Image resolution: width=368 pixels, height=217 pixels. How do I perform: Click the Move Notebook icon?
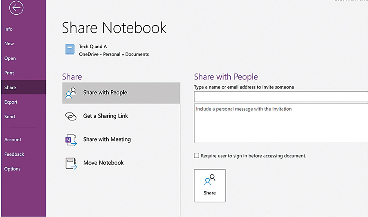tap(71, 163)
